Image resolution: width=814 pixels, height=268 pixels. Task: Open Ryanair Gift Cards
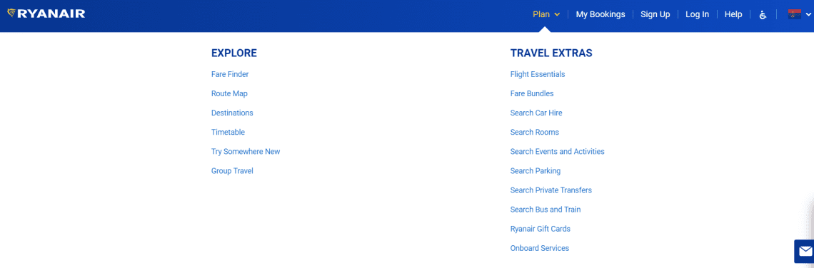click(x=541, y=229)
